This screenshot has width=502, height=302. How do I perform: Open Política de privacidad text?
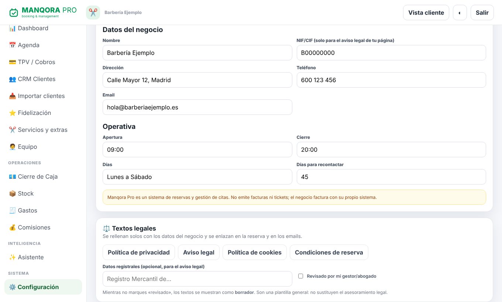click(x=138, y=253)
